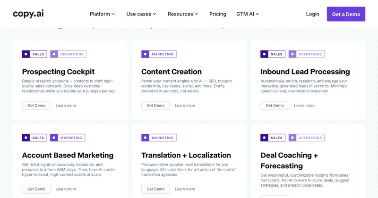Click the Translation + Localization description text
The image size is (378, 198).
pyautogui.click(x=189, y=169)
